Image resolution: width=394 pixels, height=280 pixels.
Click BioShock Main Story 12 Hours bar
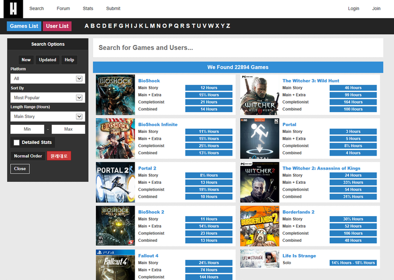[x=209, y=88]
